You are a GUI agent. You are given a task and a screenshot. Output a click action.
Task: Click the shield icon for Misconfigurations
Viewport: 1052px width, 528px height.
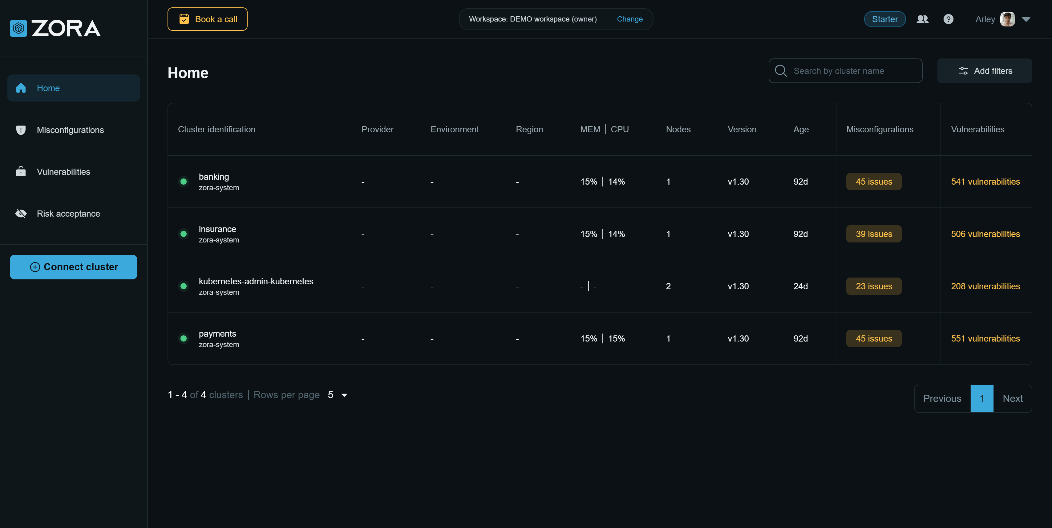(x=21, y=130)
